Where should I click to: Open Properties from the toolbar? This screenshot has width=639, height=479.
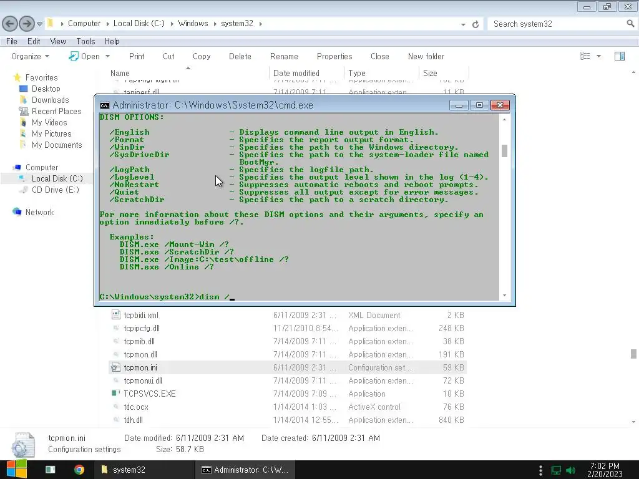[x=334, y=56]
